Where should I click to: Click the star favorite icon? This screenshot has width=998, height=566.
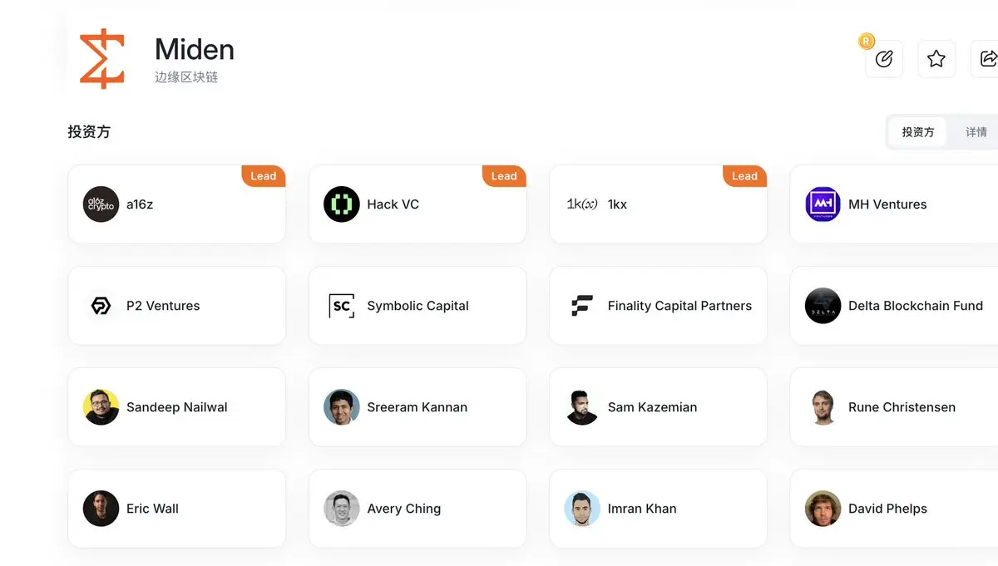936,59
